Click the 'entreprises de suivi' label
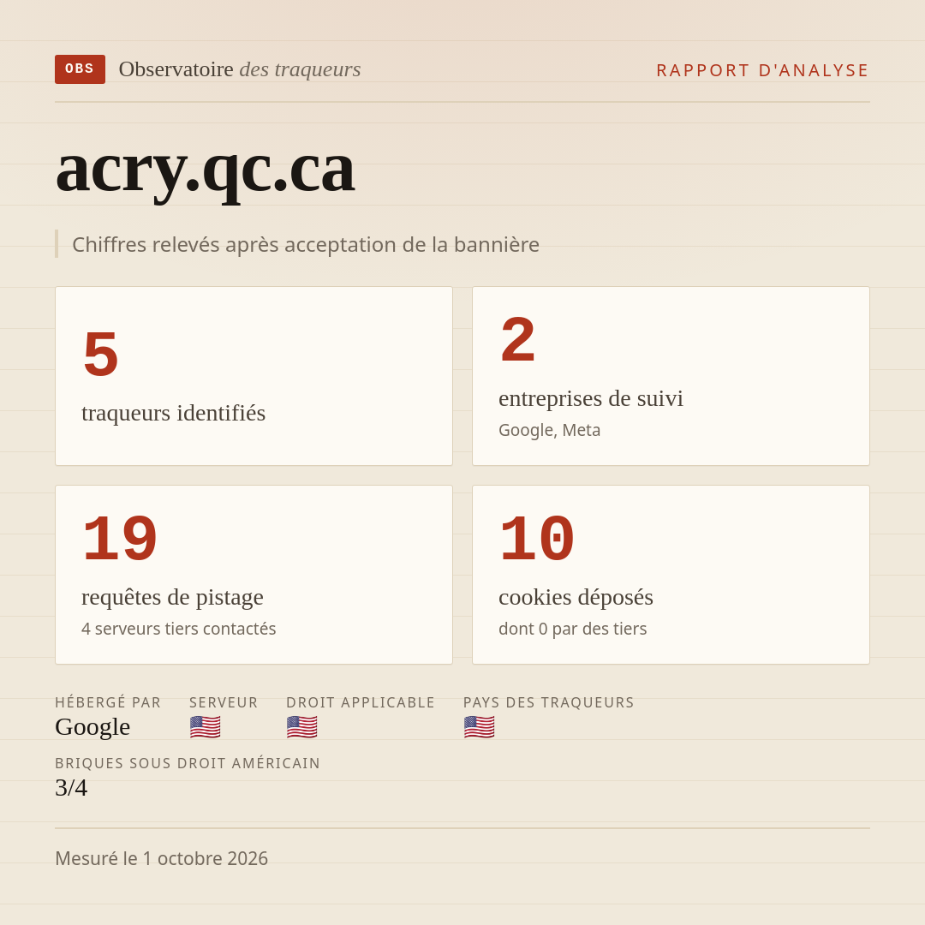 click(590, 399)
